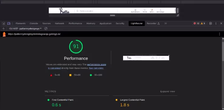Viewport: 224px width, 110px height.
Task: Click the 1.8 s value
Action: click(125, 105)
